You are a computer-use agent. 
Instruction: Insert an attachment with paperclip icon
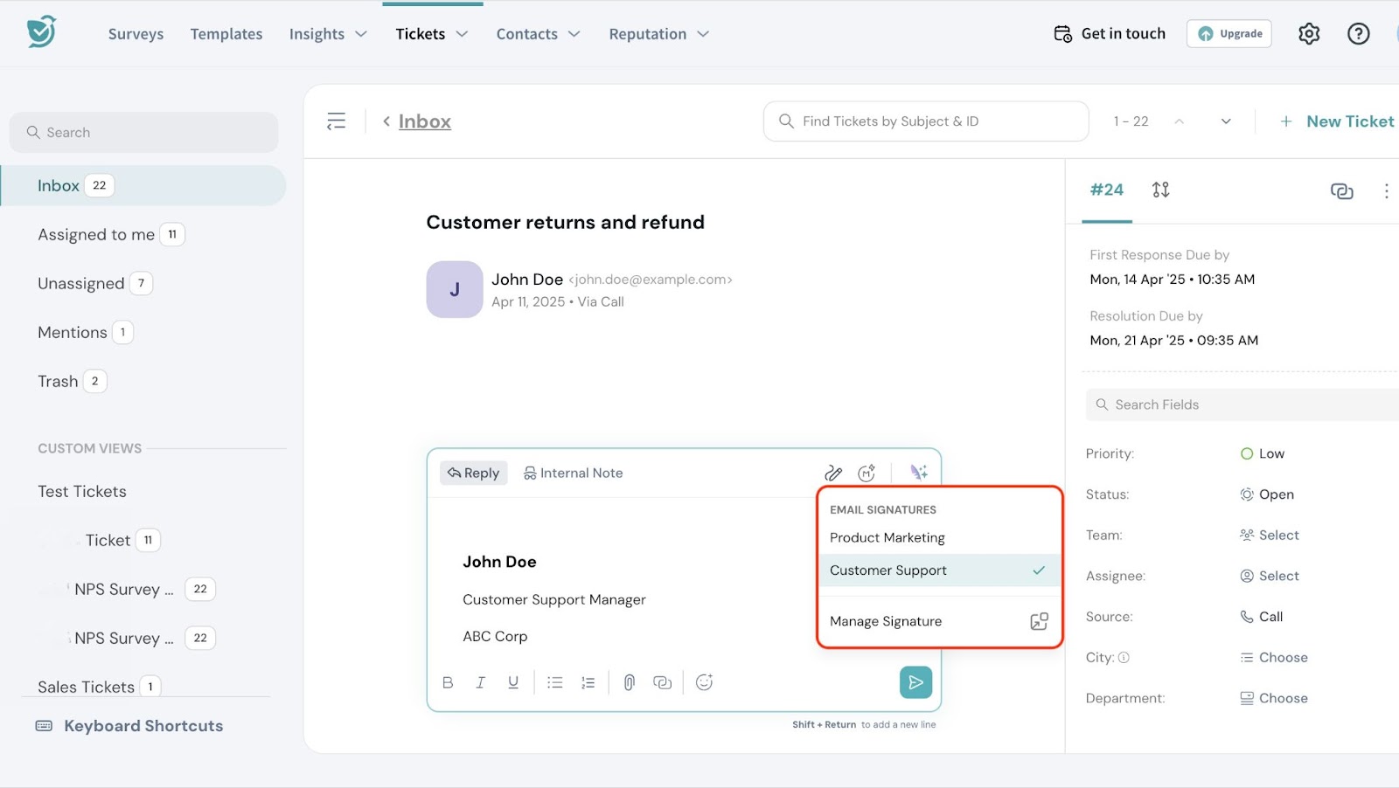click(629, 682)
